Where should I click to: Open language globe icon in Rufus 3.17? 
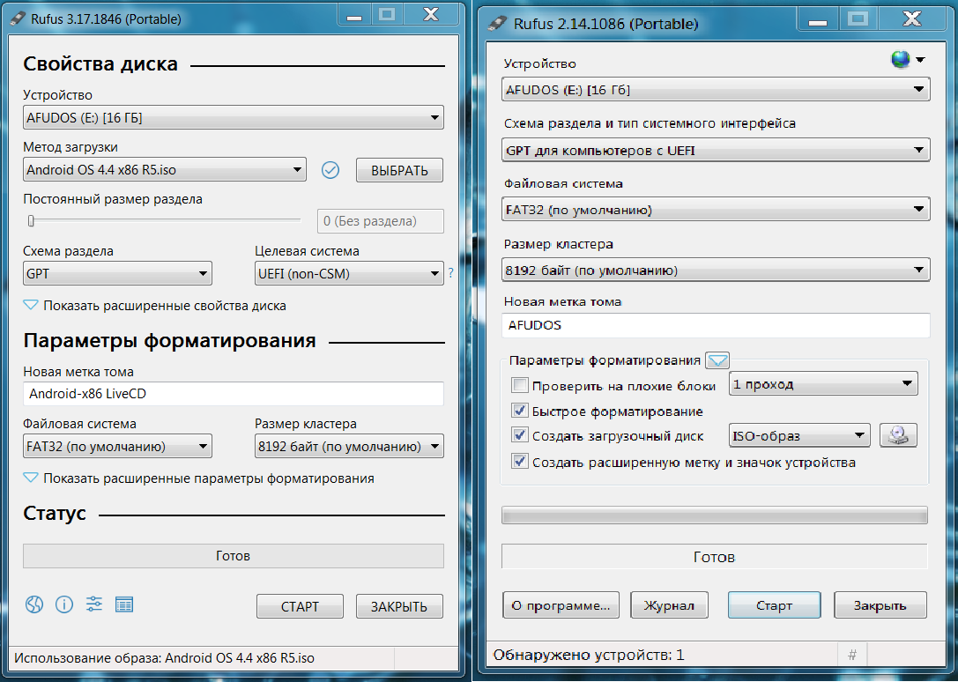[34, 604]
